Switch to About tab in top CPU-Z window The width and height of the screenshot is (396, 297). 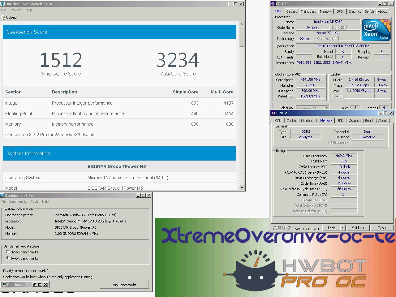(382, 11)
